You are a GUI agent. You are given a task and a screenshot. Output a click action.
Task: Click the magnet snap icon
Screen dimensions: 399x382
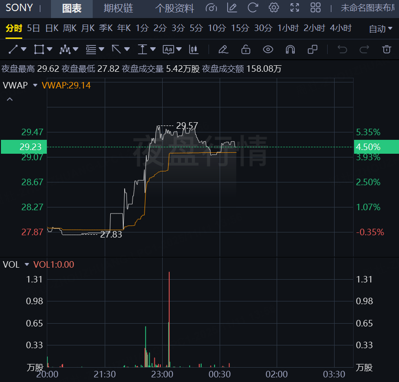pos(290,49)
